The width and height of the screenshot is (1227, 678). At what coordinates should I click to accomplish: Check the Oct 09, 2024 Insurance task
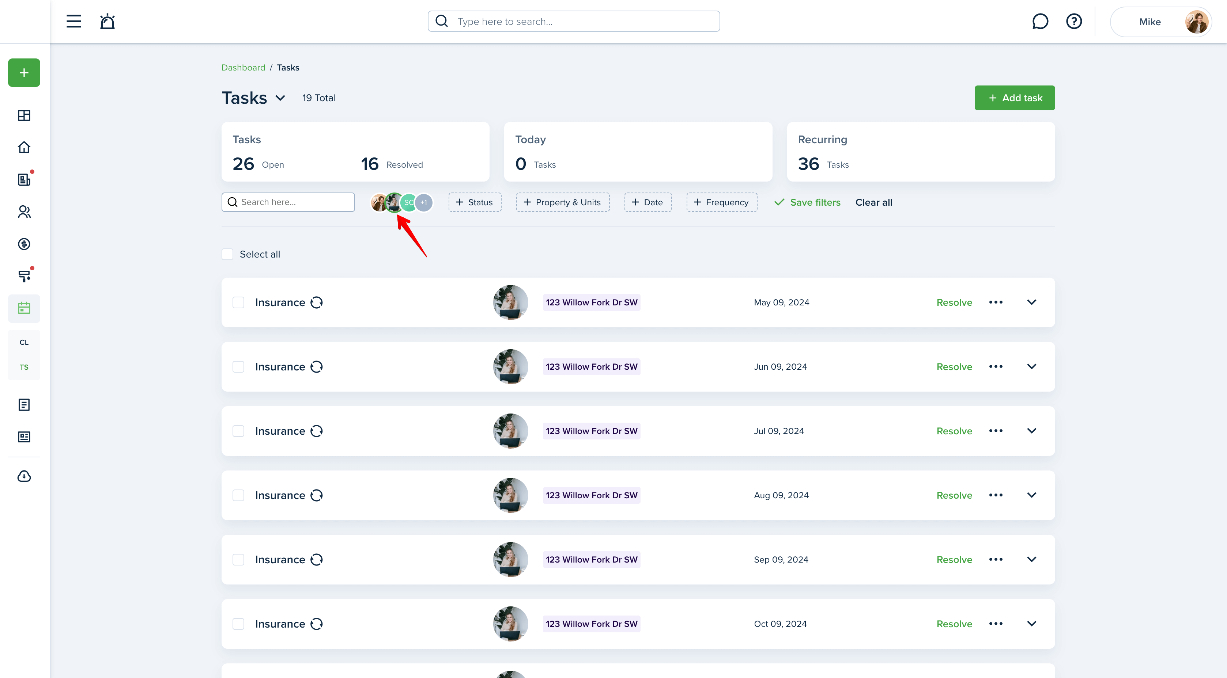(x=239, y=624)
